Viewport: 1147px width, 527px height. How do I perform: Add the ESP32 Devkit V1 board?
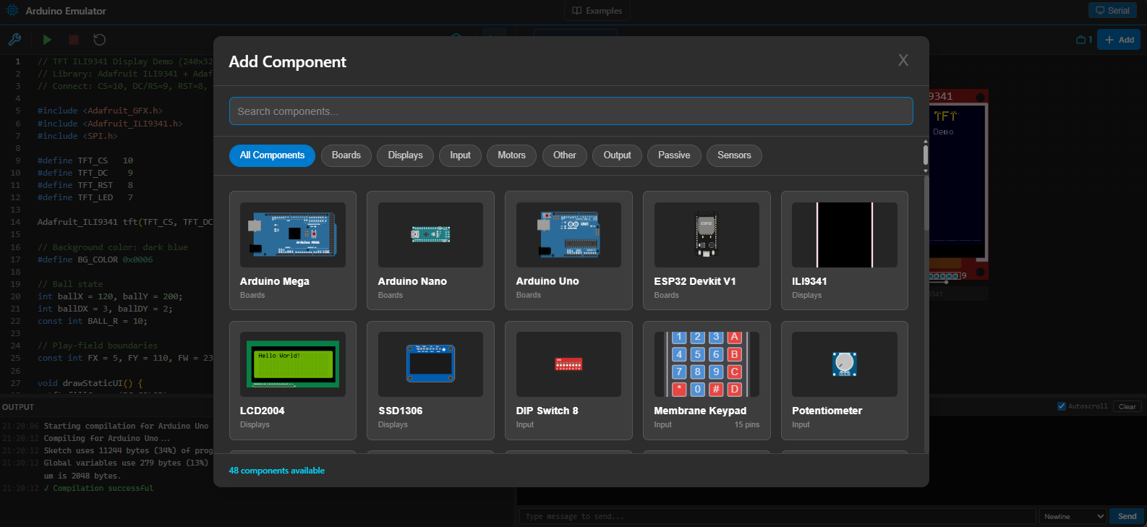(x=706, y=250)
